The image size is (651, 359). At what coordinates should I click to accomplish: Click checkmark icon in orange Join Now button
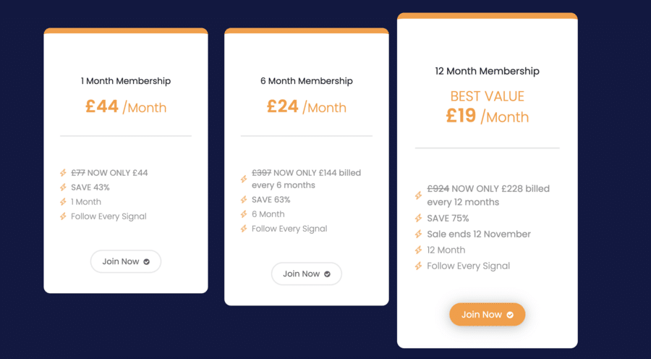510,315
